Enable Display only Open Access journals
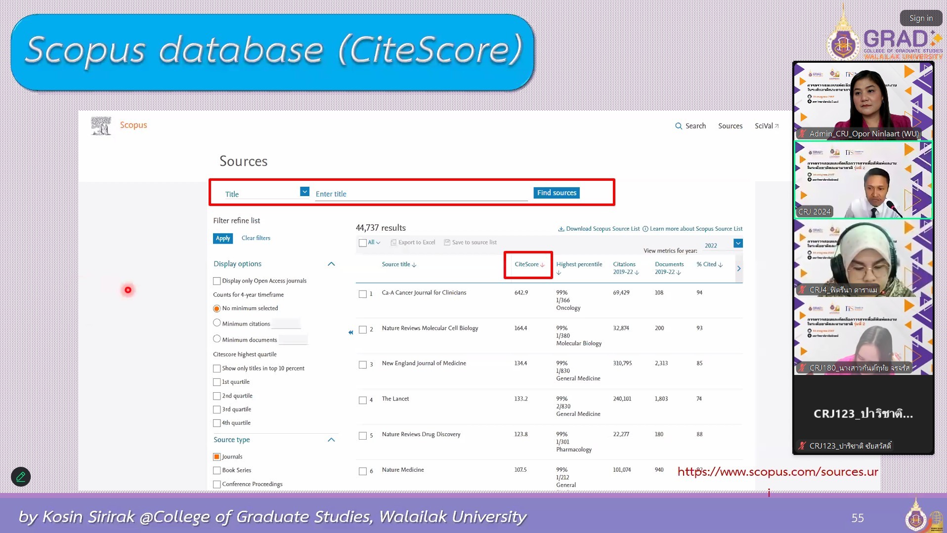947x533 pixels. point(216,281)
